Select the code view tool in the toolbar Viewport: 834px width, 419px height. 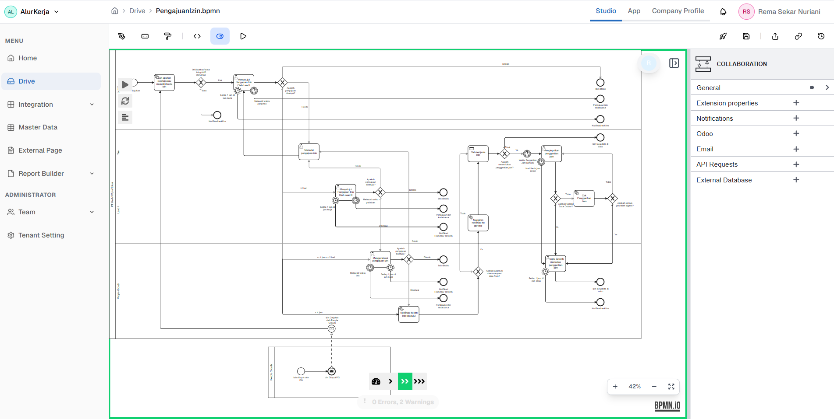point(197,36)
